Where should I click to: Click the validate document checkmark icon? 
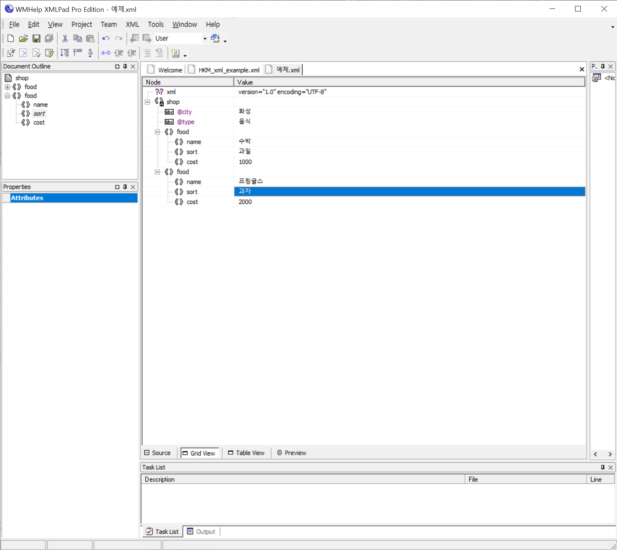36,53
